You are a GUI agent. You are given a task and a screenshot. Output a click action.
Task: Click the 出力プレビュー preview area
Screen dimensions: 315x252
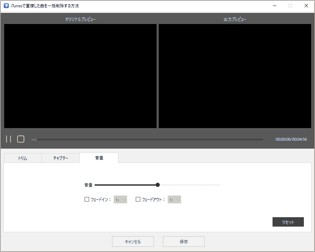[235, 76]
